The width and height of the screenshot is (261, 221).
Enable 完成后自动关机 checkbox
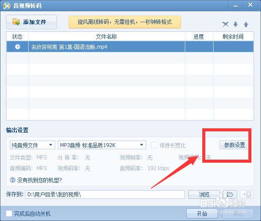coord(9,214)
